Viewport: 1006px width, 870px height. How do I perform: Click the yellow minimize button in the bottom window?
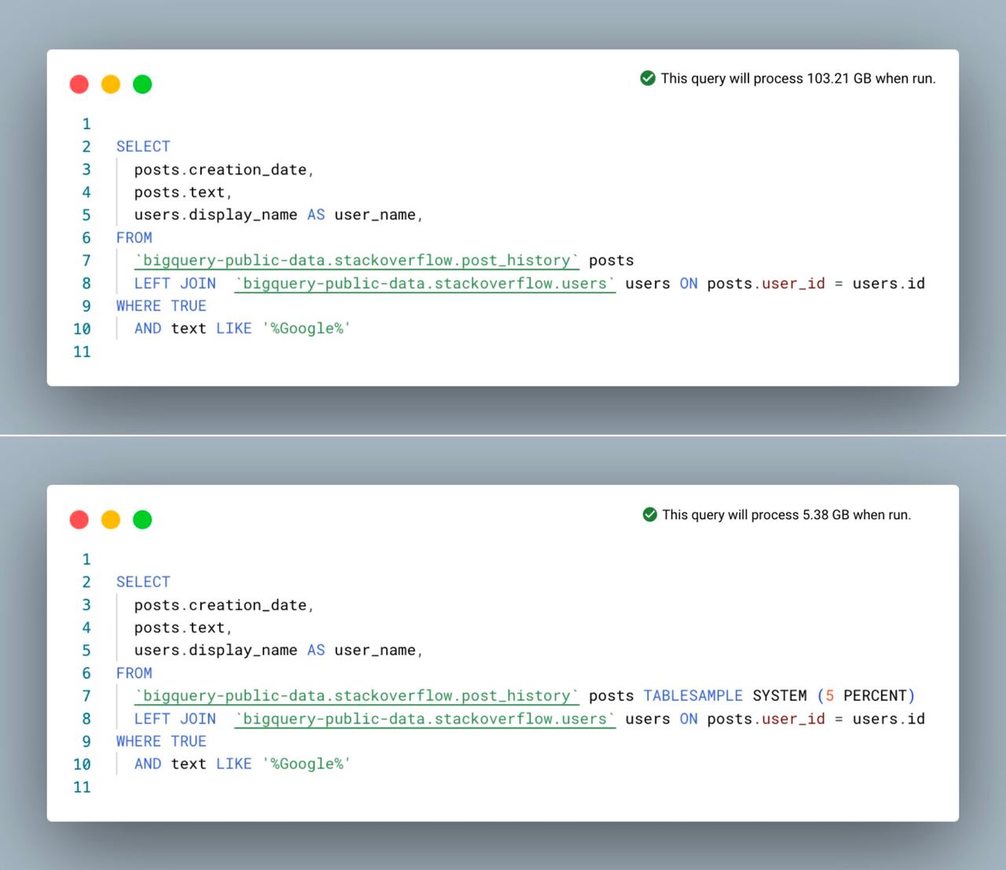(111, 520)
